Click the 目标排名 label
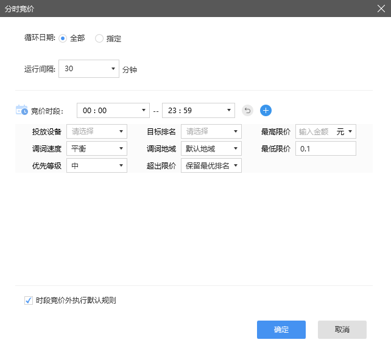 click(161, 131)
